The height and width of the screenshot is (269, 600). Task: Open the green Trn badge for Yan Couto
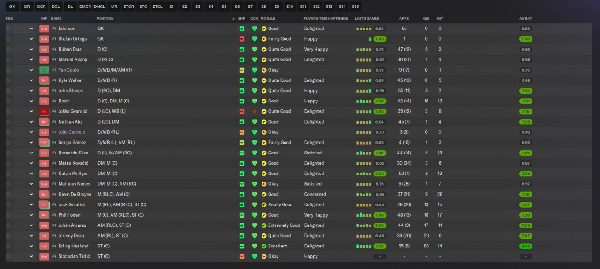pyautogui.click(x=44, y=70)
